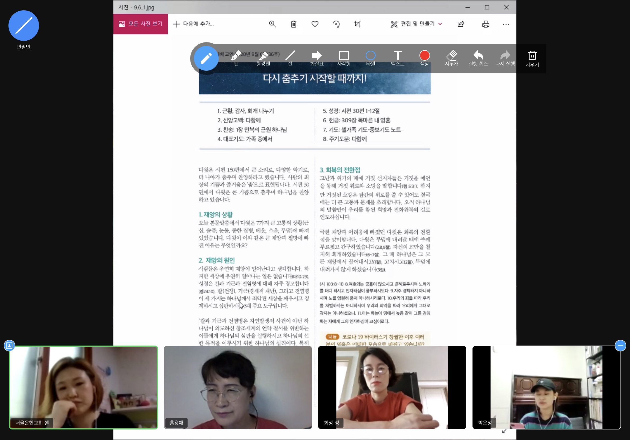Select the 선 line tool
Image resolution: width=630 pixels, height=440 pixels.
(x=290, y=58)
